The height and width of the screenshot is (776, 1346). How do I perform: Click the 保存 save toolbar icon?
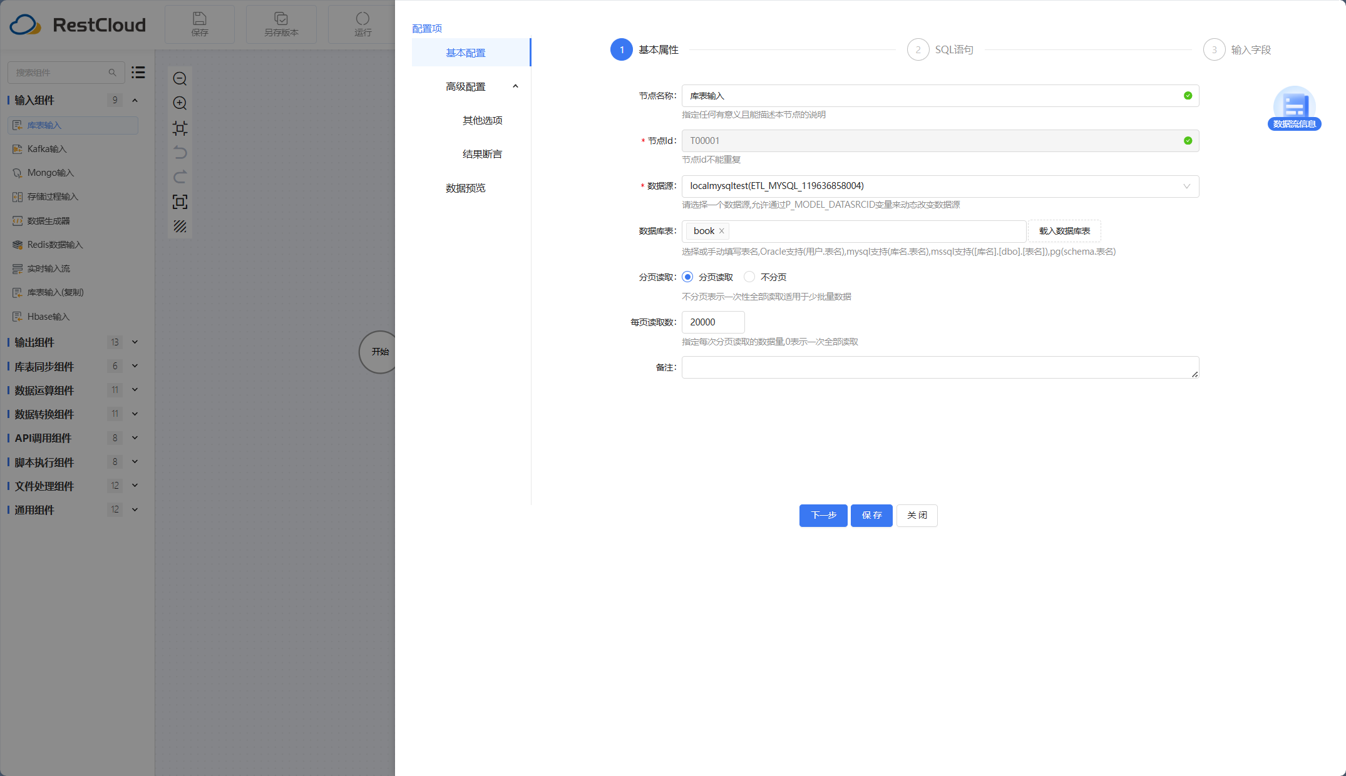click(x=200, y=24)
